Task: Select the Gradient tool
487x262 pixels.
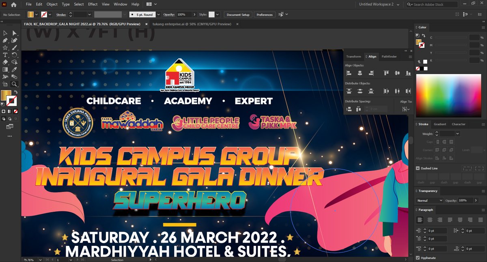Action: coord(5,70)
